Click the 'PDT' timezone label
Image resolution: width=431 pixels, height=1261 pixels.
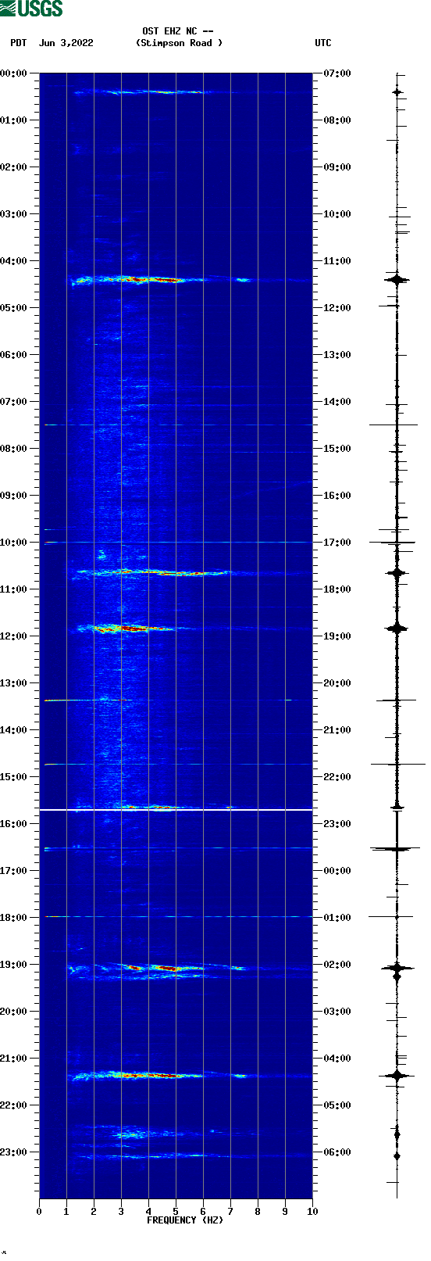19,43
